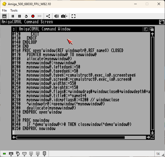The height and width of the screenshot is (157, 165).
Task: Click the AmigaCOMAL Command Window depth gadget
Action: pyautogui.click(x=152, y=29)
